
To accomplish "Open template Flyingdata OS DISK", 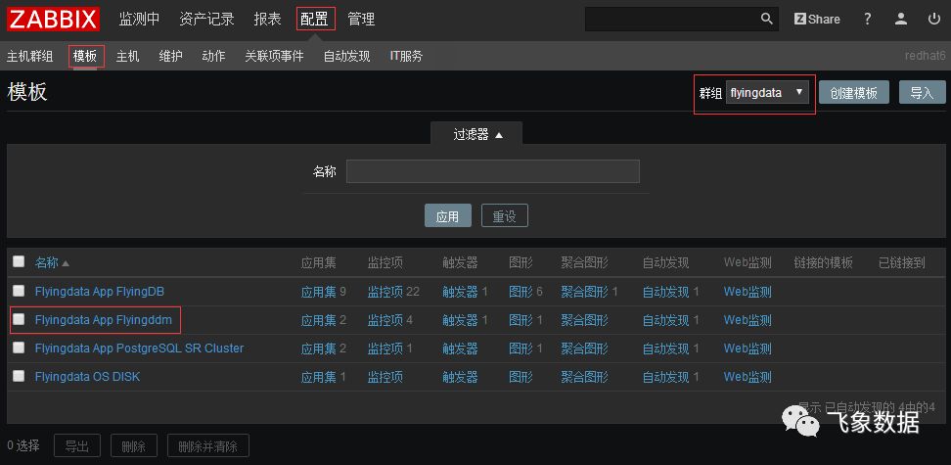I will 87,376.
